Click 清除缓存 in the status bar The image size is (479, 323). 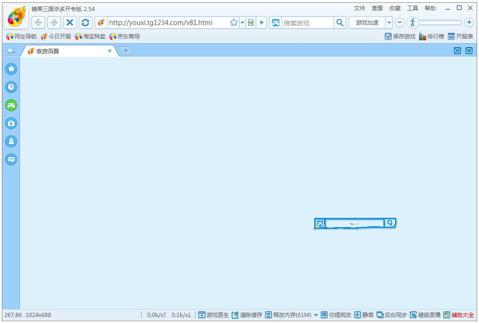click(247, 315)
